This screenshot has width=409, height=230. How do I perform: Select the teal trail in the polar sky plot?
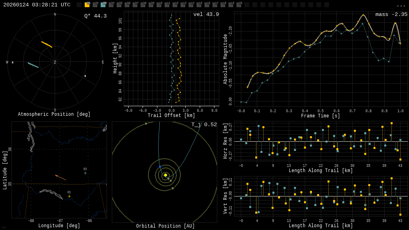click(33, 65)
